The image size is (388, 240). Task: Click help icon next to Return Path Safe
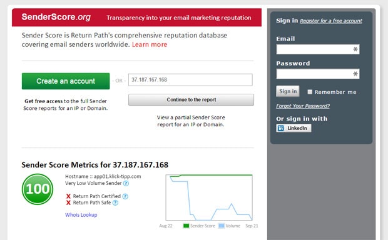point(115,202)
